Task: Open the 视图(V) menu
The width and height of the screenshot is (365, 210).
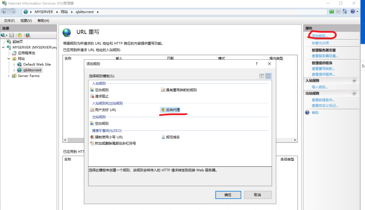Action: tap(26, 21)
